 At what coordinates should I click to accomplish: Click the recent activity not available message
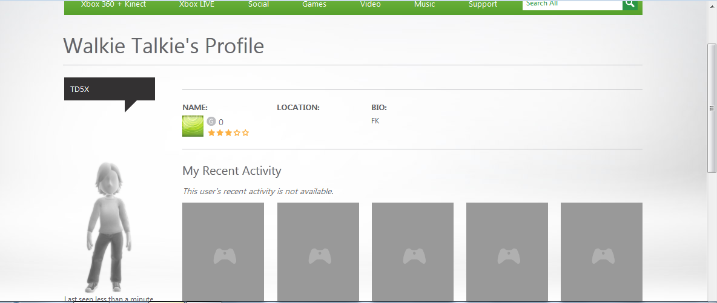tap(258, 191)
